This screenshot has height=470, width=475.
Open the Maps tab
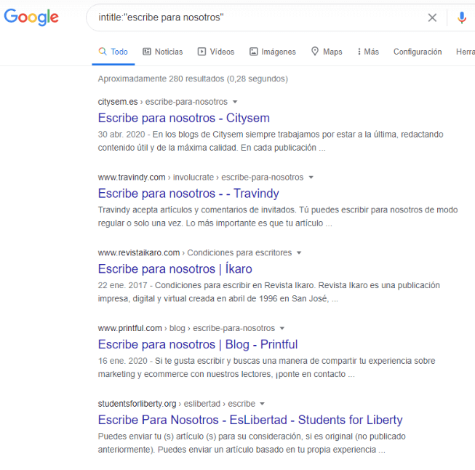click(327, 52)
